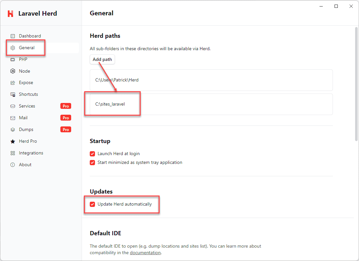This screenshot has height=261, width=359.
Task: Click the About info icon
Action: click(13, 165)
